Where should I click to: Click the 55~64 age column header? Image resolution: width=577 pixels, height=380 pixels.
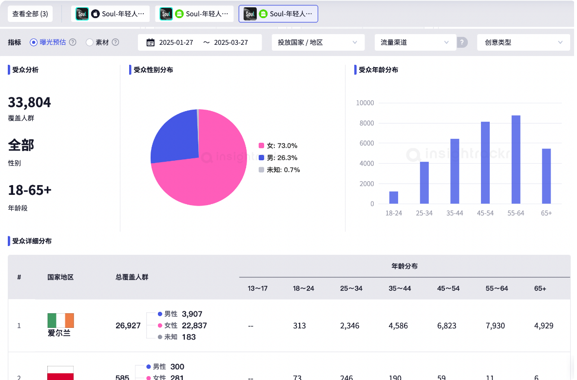pos(497,288)
